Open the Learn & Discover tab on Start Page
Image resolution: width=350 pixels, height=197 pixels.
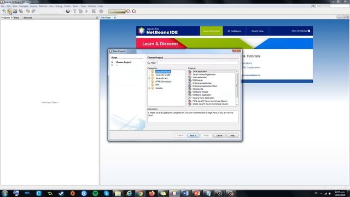211,31
